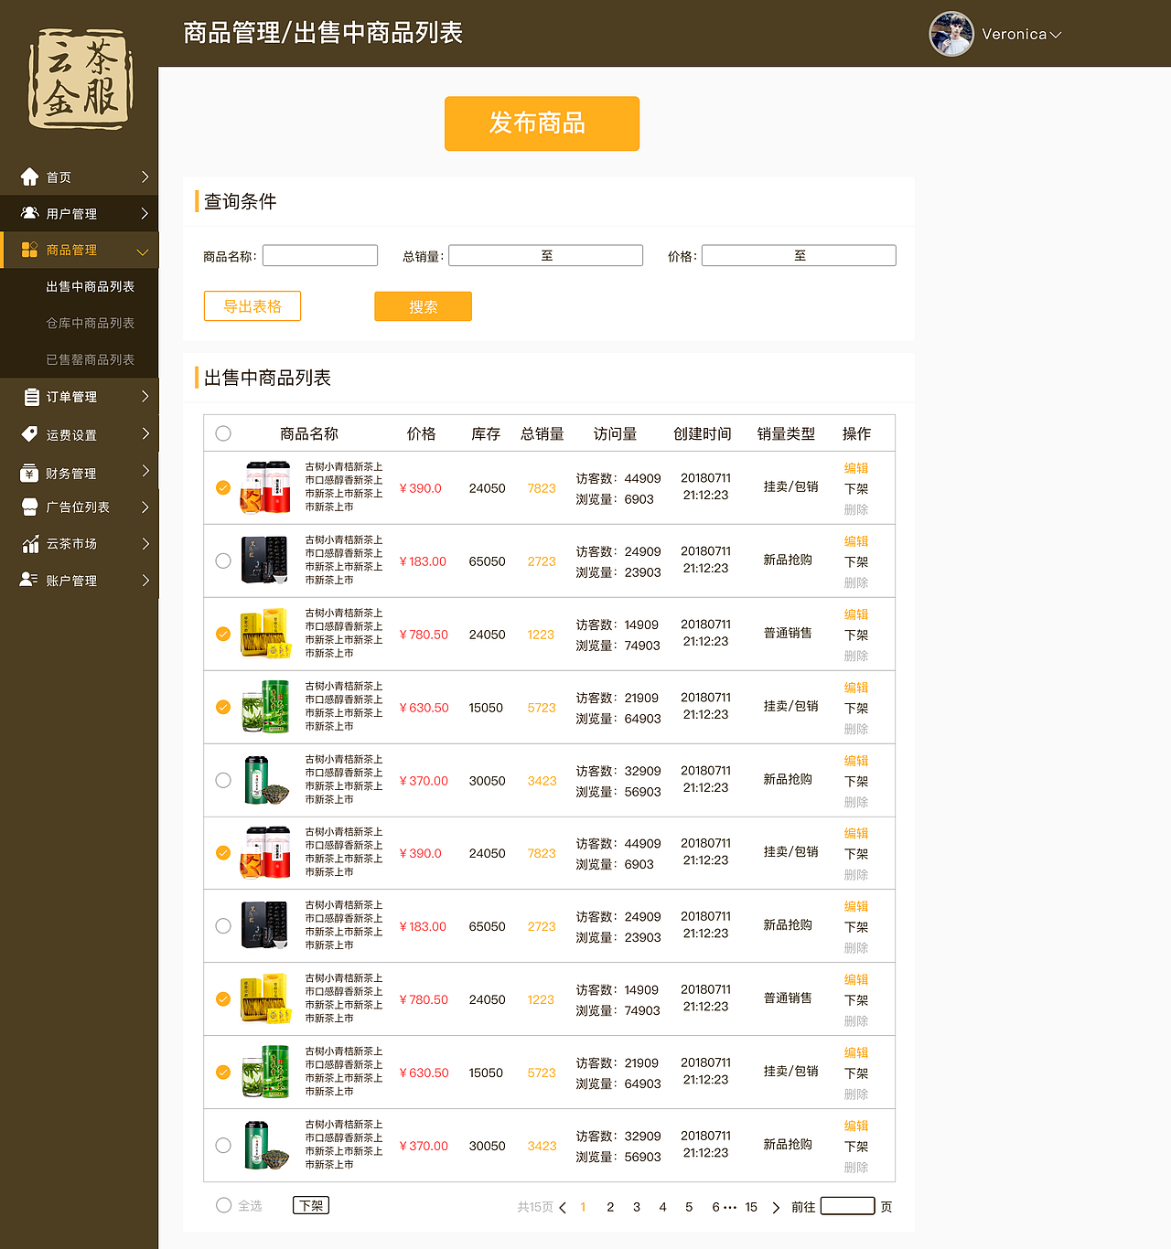Select the 用户管理 user management icon
The height and width of the screenshot is (1249, 1171).
[28, 212]
